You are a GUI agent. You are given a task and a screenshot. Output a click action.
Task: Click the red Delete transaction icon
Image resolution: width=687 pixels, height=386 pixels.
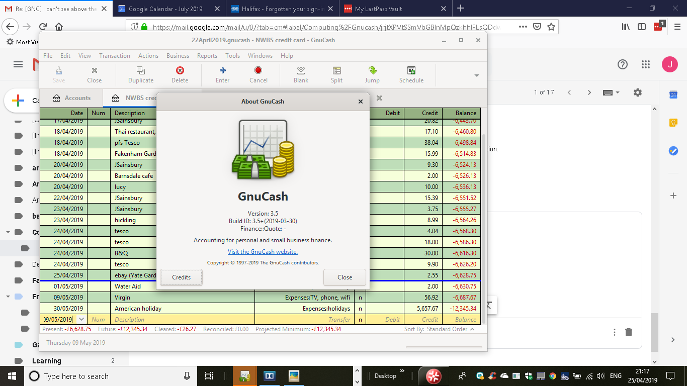point(180,71)
